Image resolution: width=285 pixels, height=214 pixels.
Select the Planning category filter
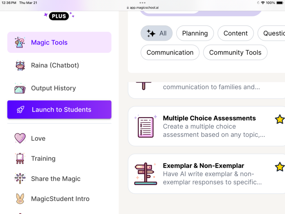(x=195, y=33)
